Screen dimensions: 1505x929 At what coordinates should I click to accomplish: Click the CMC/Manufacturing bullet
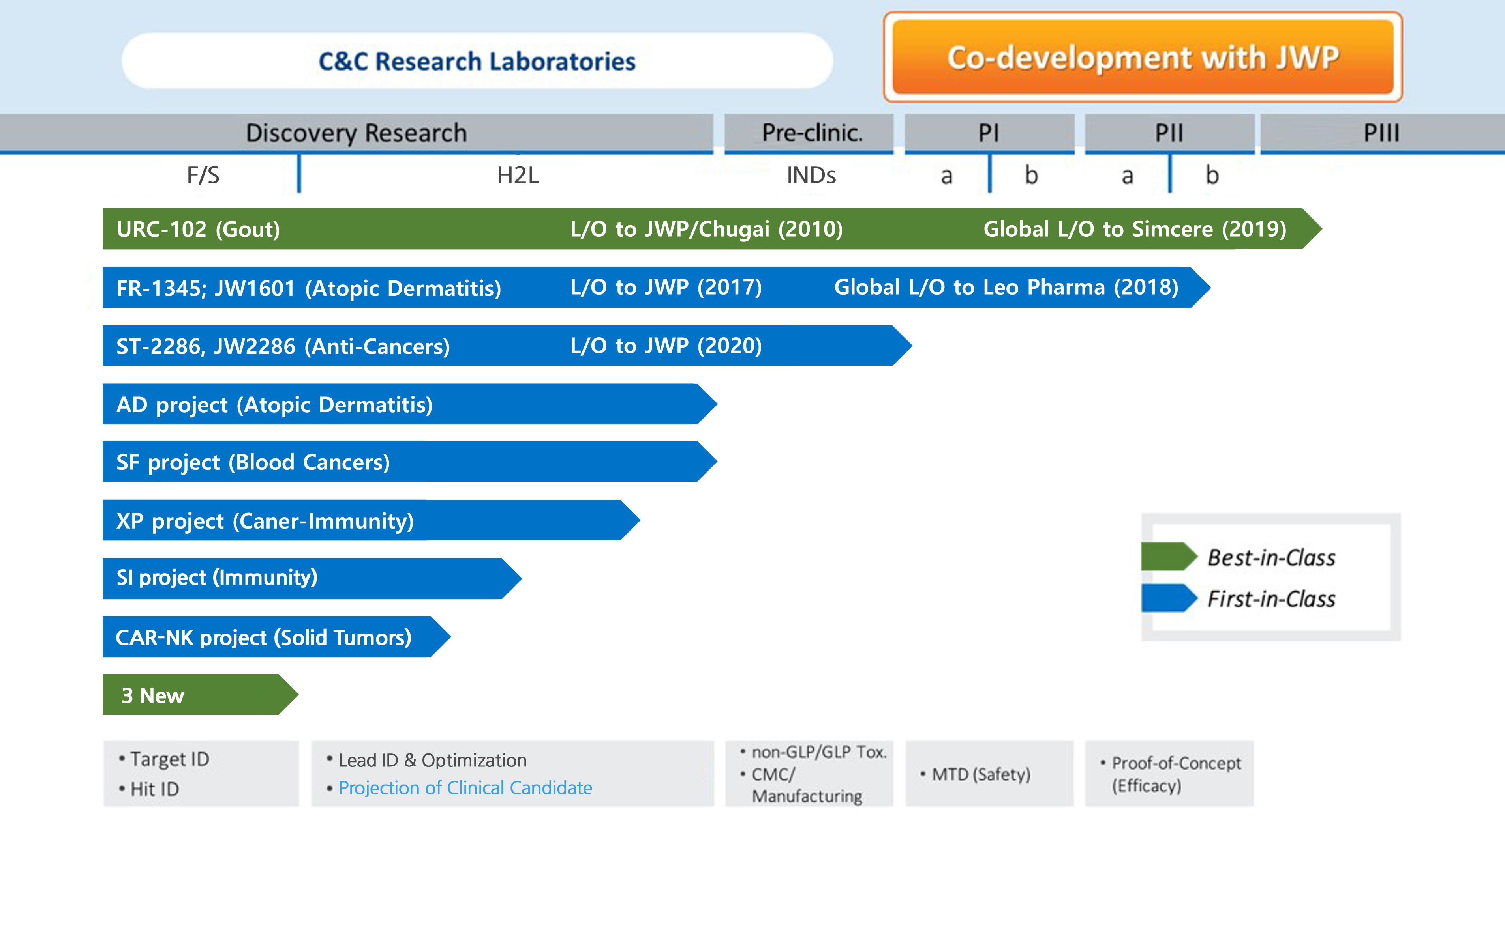click(801, 785)
